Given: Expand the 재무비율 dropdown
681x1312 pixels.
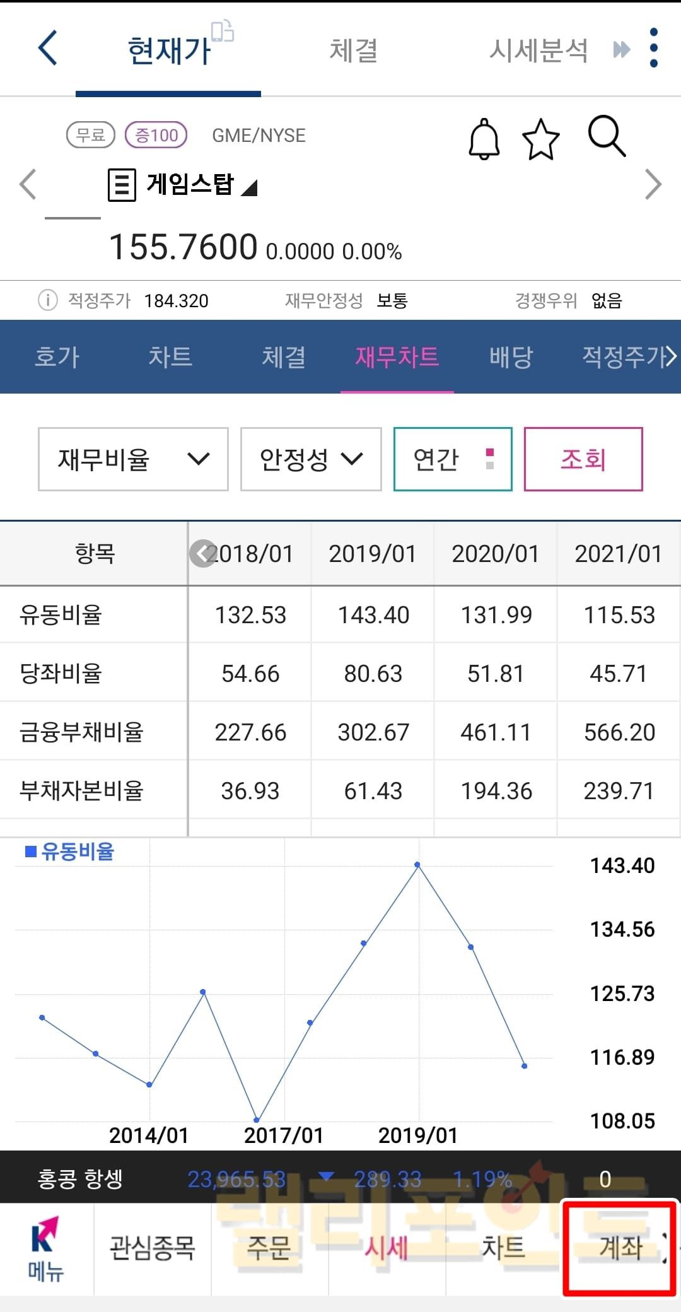Looking at the screenshot, I should [x=133, y=459].
